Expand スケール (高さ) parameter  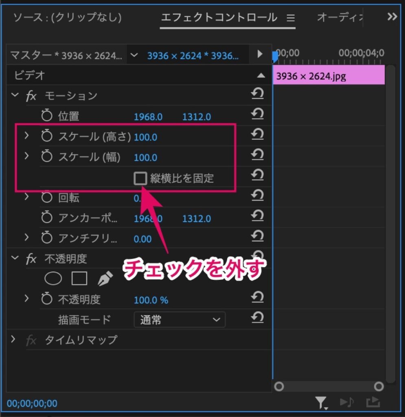[26, 135]
